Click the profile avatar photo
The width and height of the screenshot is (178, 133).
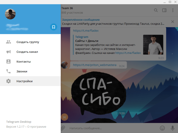point(10,14)
